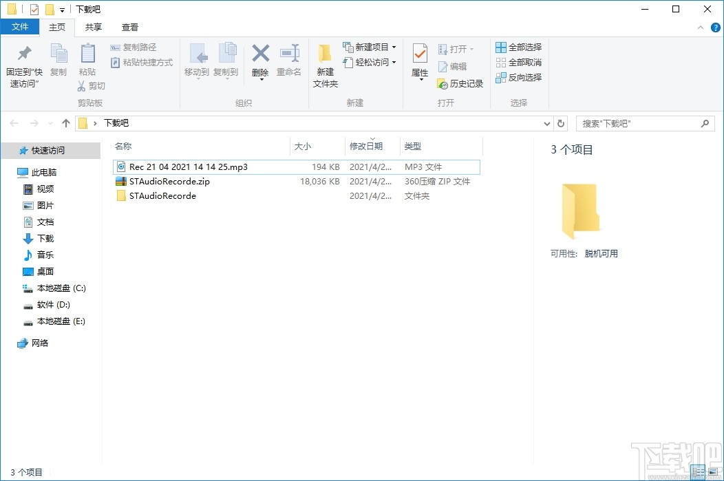Open the Rec 21 MP3 file
This screenshot has height=481, width=724.
[185, 167]
